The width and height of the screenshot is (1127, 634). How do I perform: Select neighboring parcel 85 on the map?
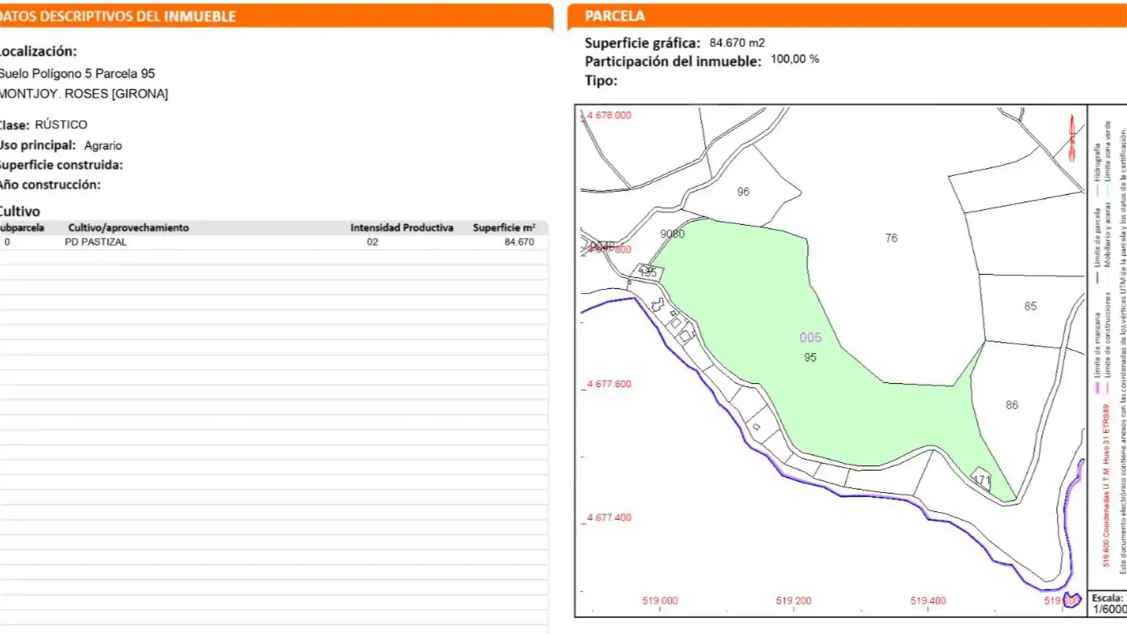click(1030, 306)
